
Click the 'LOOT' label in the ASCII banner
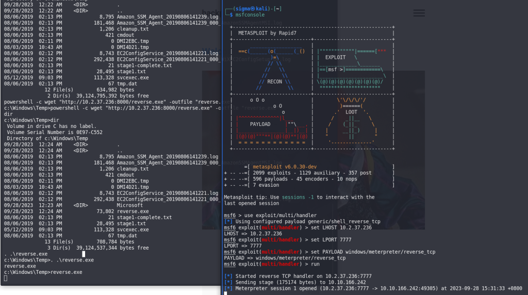coord(351,112)
